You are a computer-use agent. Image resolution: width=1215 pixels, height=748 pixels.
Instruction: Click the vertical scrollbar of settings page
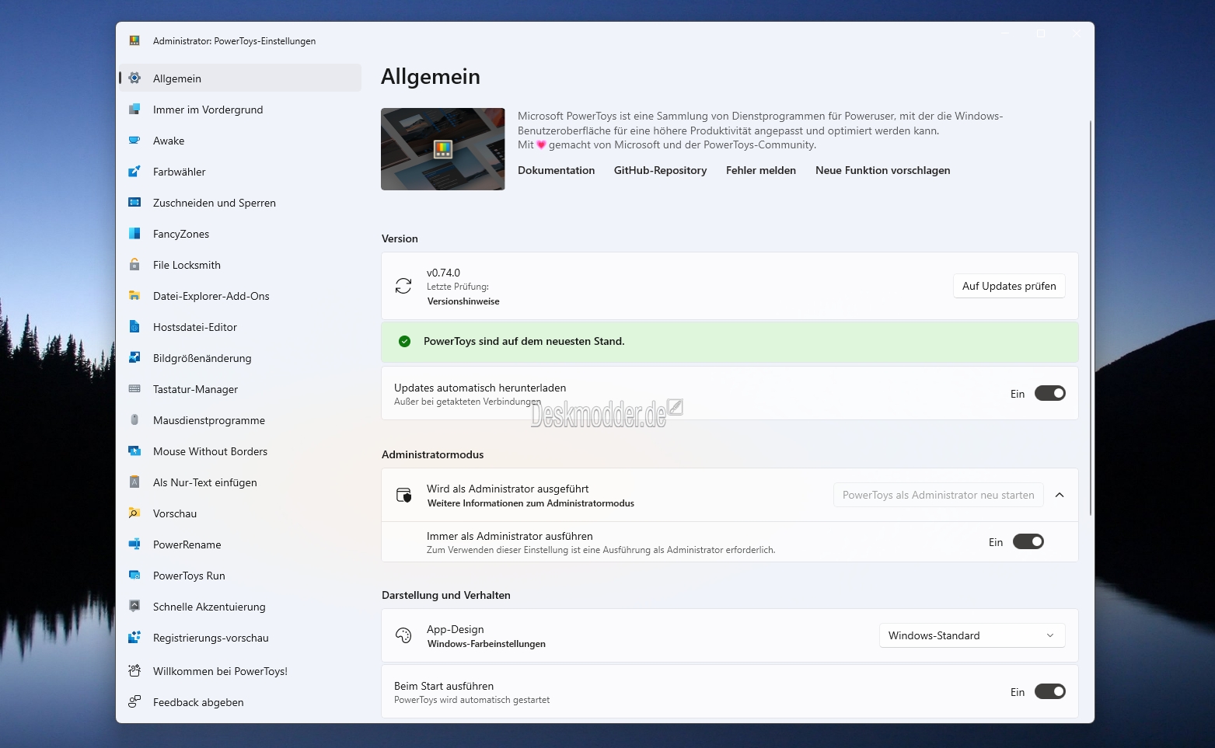tap(1090, 318)
